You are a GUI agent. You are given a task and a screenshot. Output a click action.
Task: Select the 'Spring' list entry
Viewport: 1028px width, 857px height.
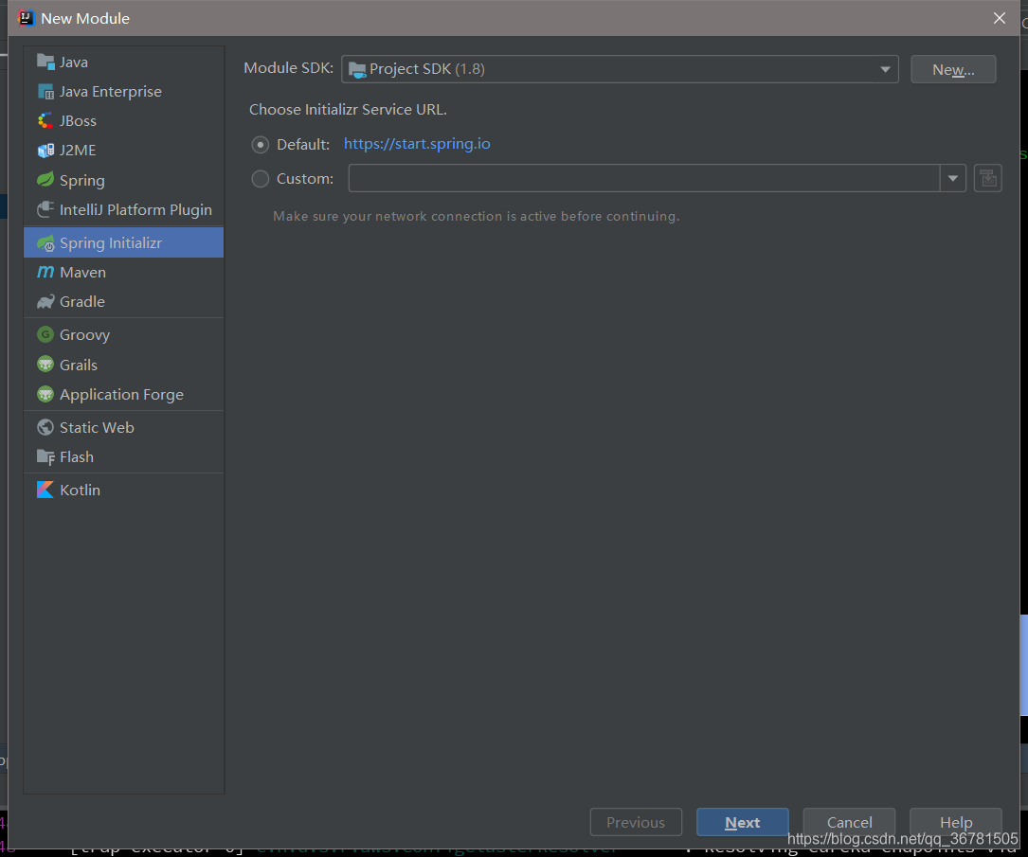123,180
